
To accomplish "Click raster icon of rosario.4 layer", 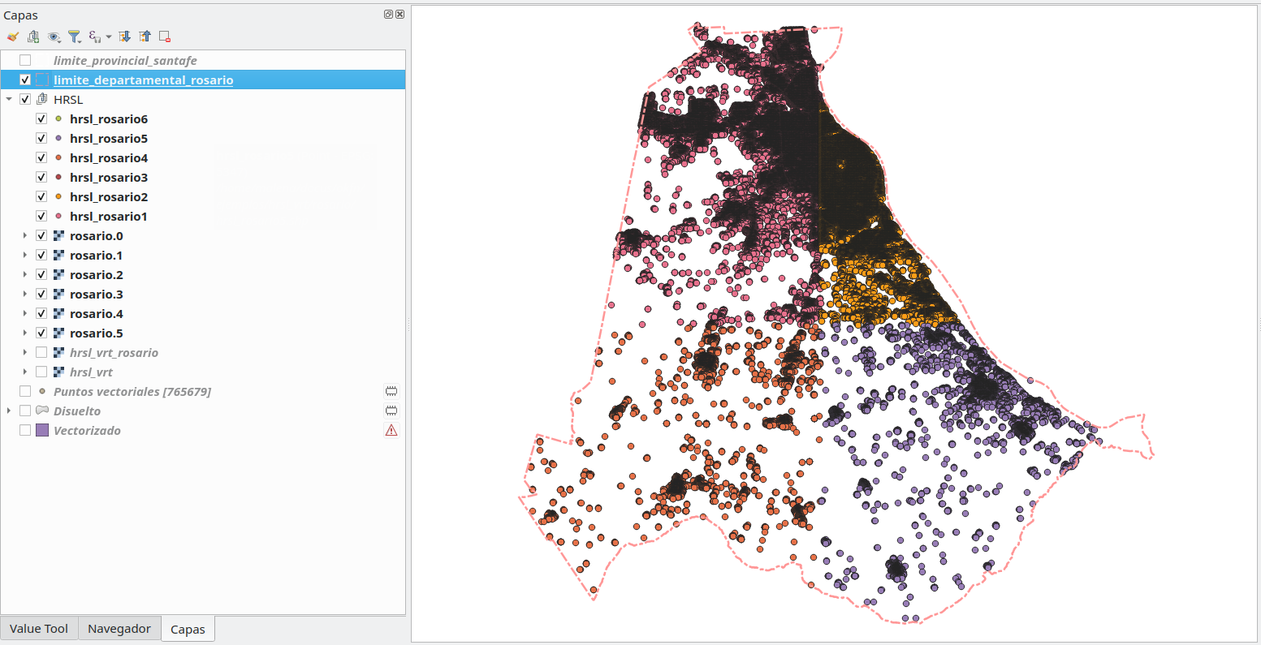I will [x=58, y=314].
